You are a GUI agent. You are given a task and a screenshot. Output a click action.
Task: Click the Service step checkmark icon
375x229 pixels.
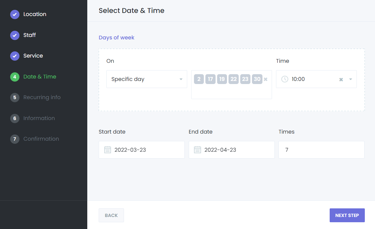pos(15,56)
